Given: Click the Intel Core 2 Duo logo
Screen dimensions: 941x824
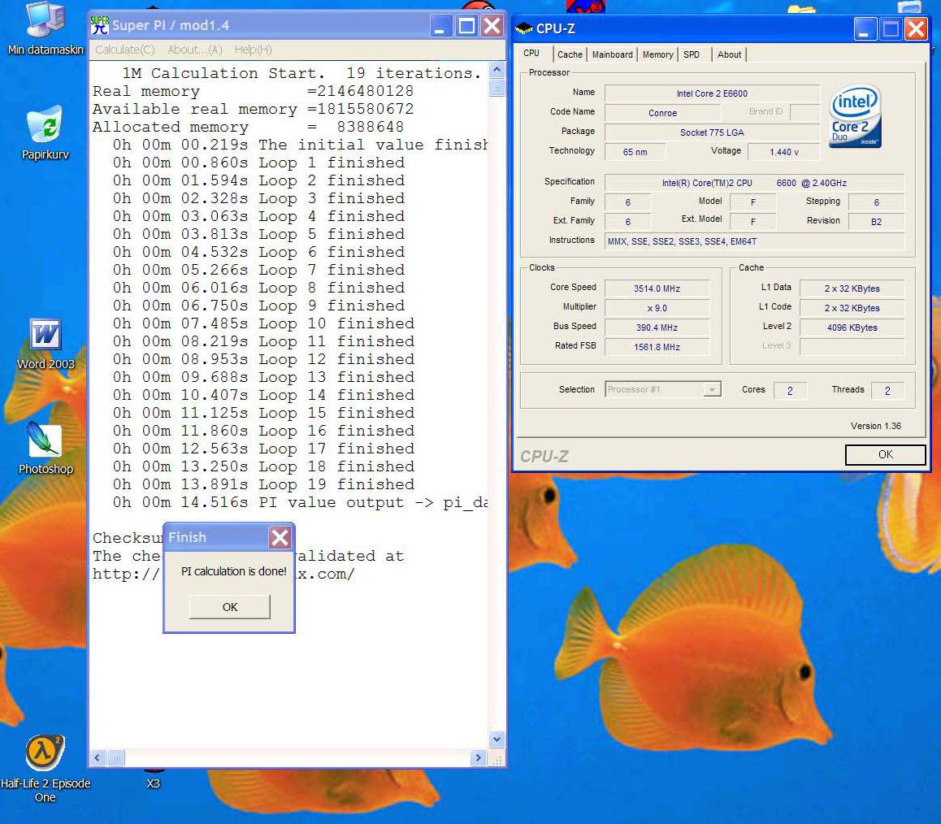Looking at the screenshot, I should [x=855, y=116].
